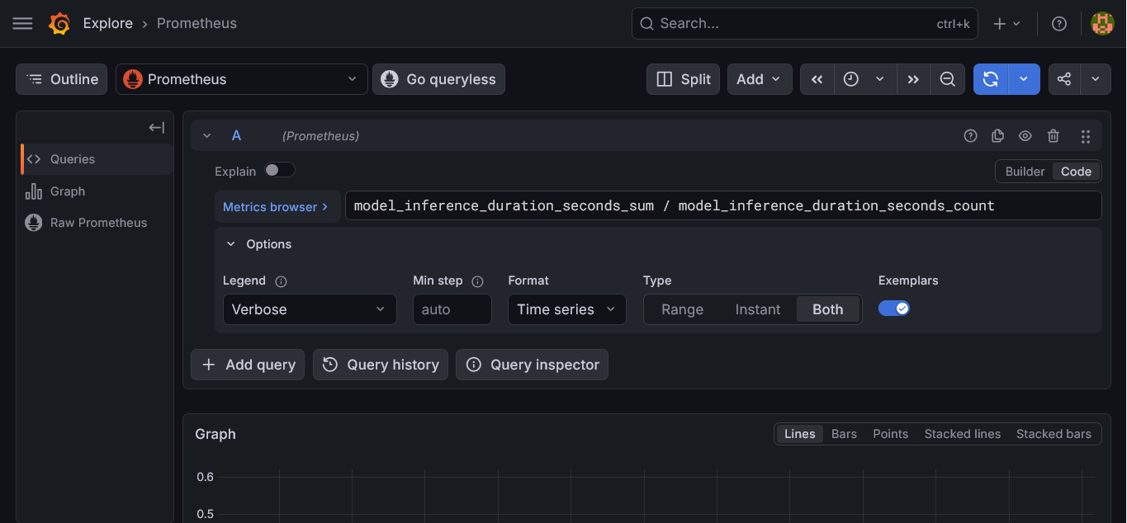This screenshot has width=1127, height=523.
Task: Set graph style to Bars
Action: pos(844,434)
